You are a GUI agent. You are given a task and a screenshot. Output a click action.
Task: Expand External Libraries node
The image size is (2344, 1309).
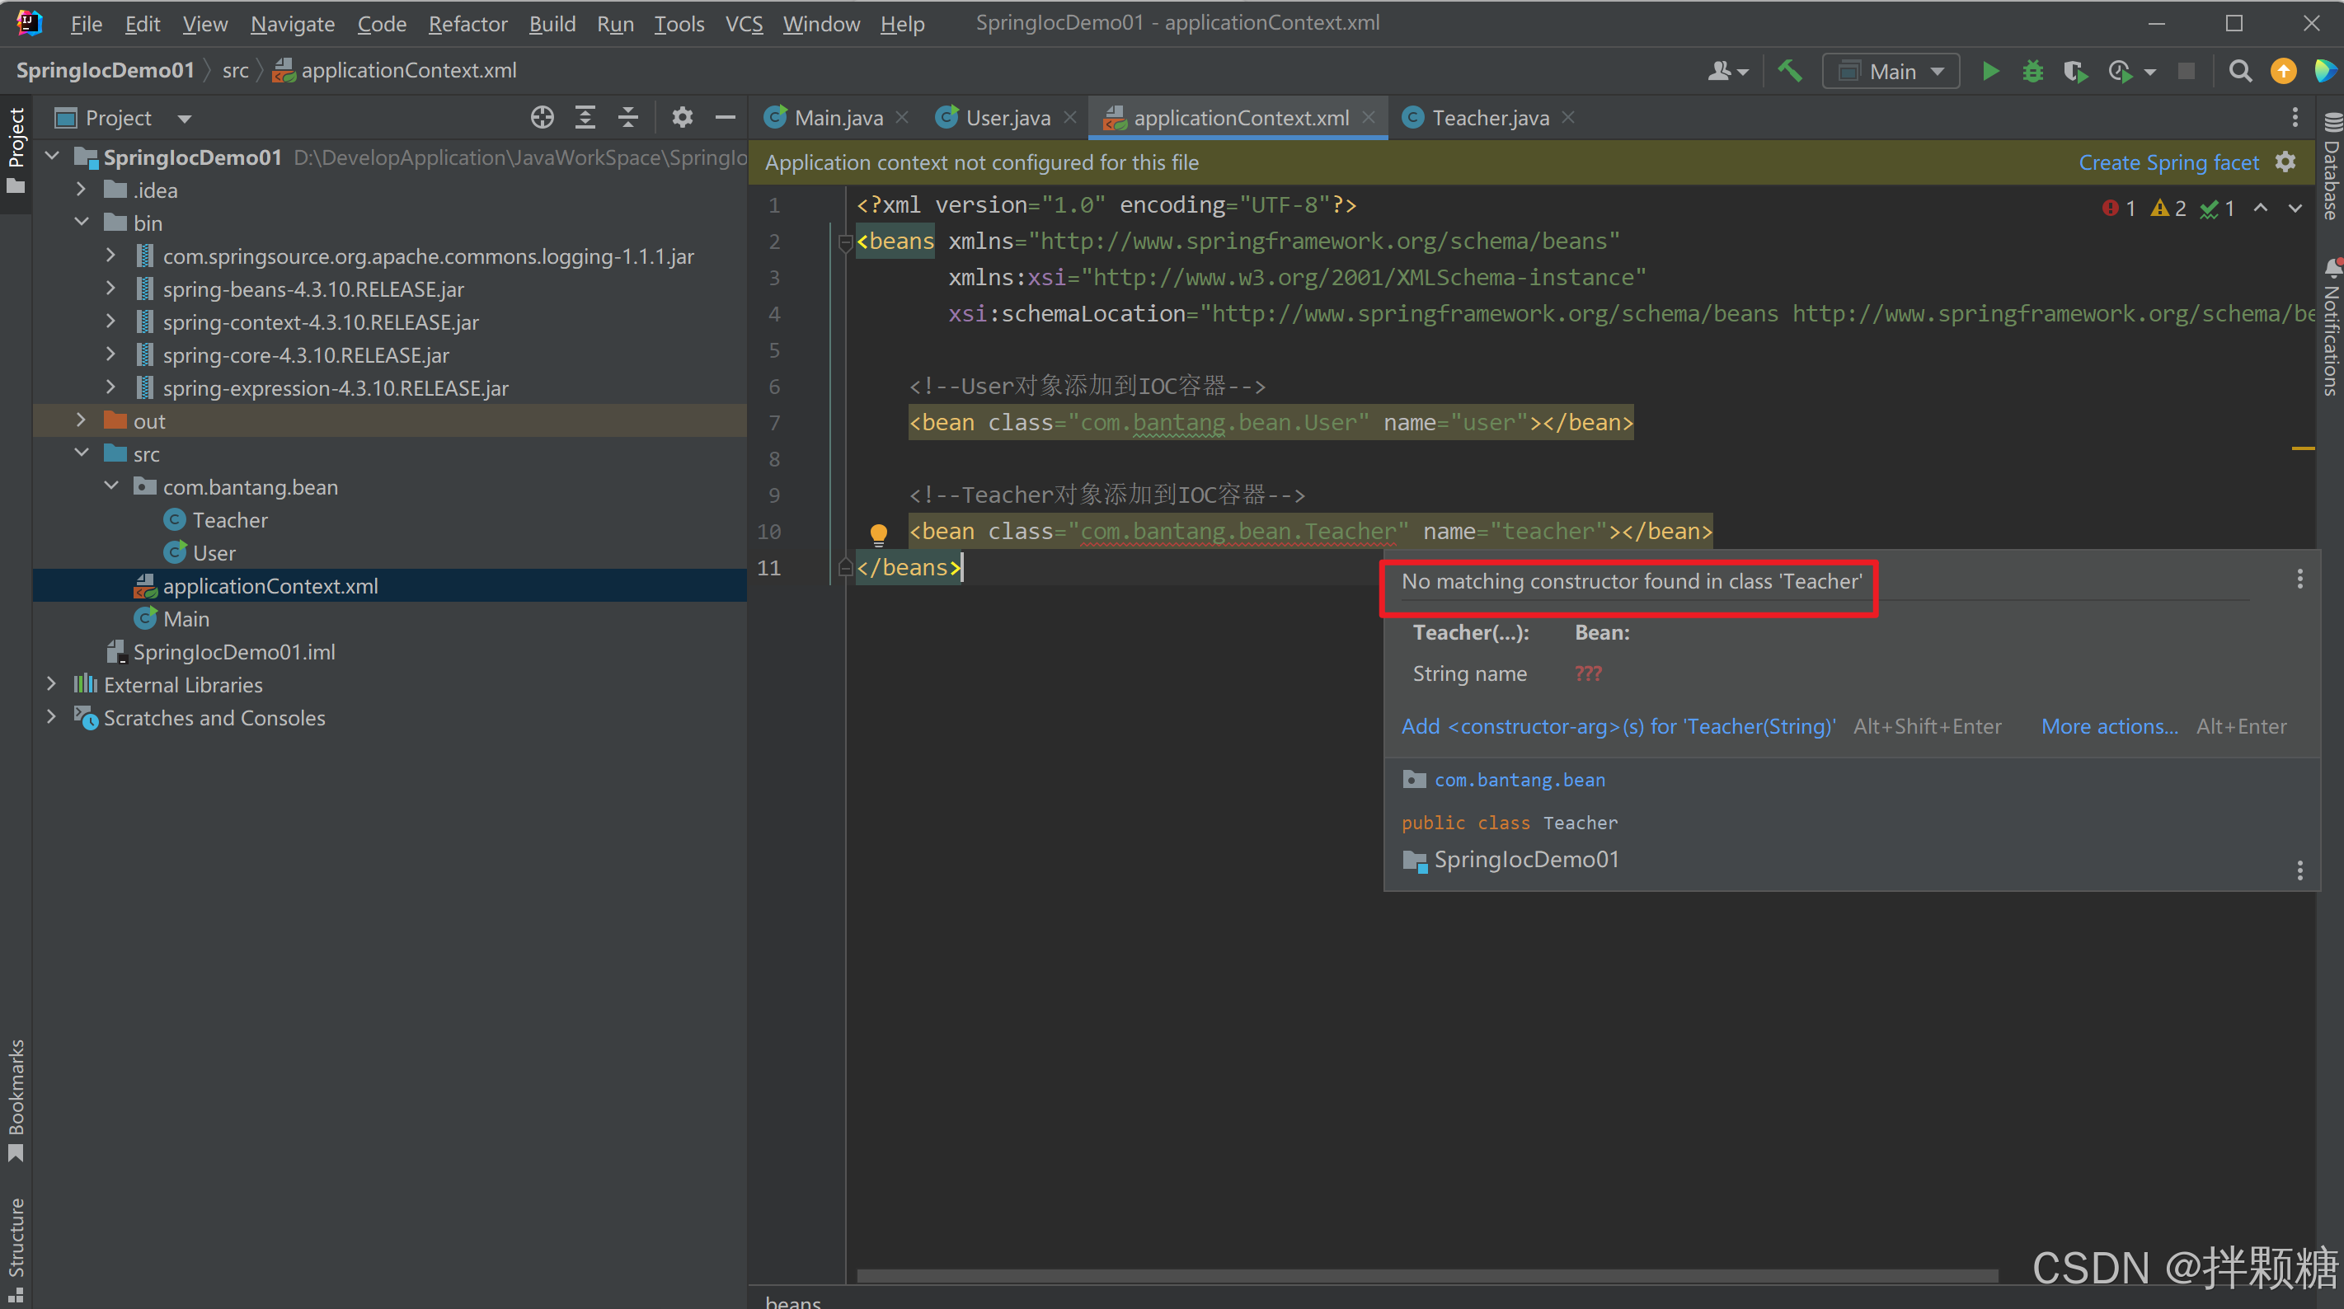pyautogui.click(x=52, y=684)
